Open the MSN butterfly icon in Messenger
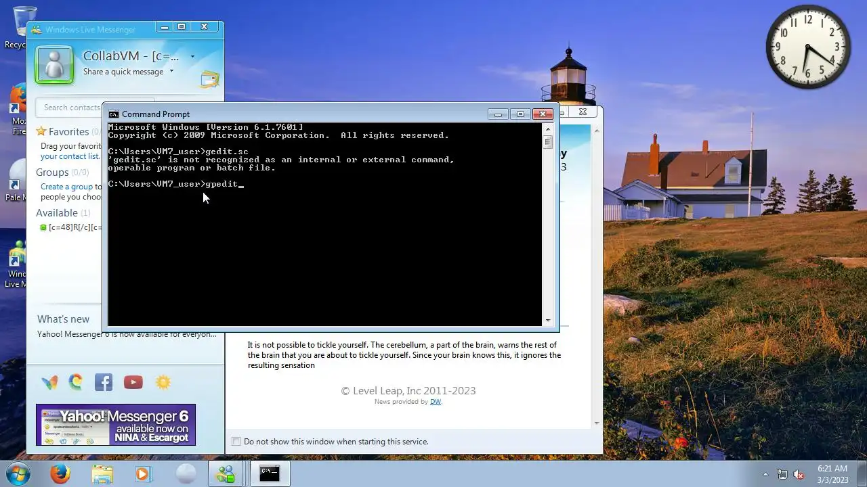 [49, 382]
